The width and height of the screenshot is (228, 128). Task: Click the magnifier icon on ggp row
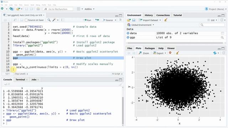pyautogui.click(x=222, y=37)
